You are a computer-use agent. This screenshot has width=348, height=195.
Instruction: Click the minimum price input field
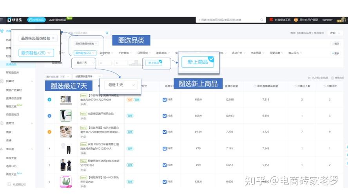pyautogui.click(x=105, y=63)
